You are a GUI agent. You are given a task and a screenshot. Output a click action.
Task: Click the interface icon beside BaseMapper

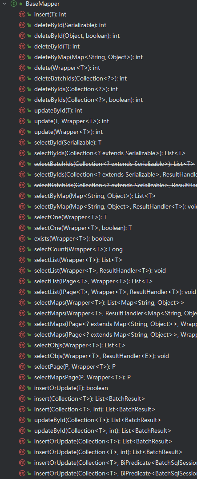pyautogui.click(x=13, y=4)
